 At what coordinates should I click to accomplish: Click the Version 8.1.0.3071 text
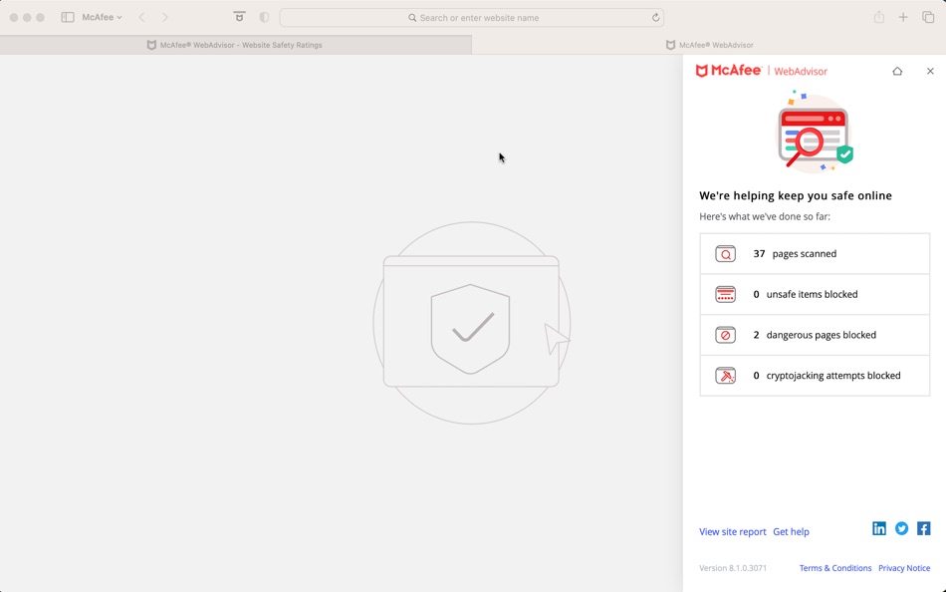click(733, 568)
